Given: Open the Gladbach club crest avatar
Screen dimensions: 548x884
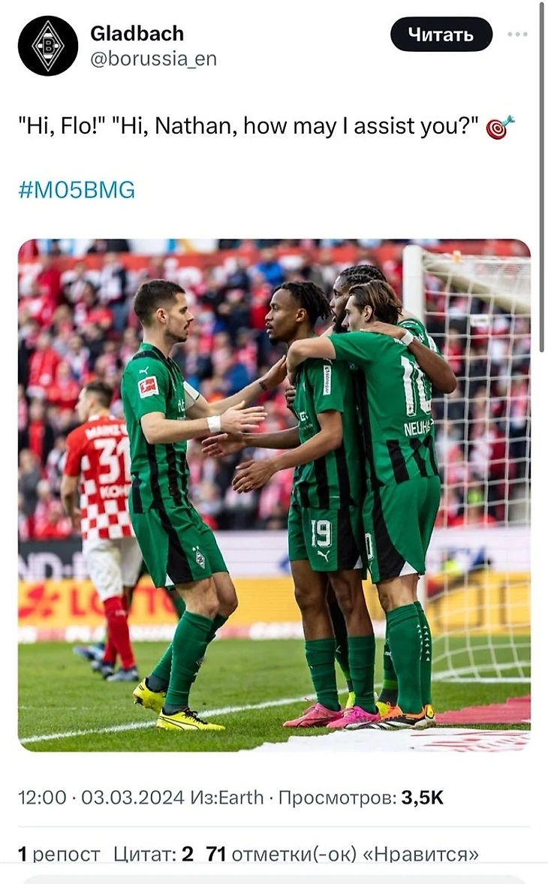Looking at the screenshot, I should pos(48,46).
